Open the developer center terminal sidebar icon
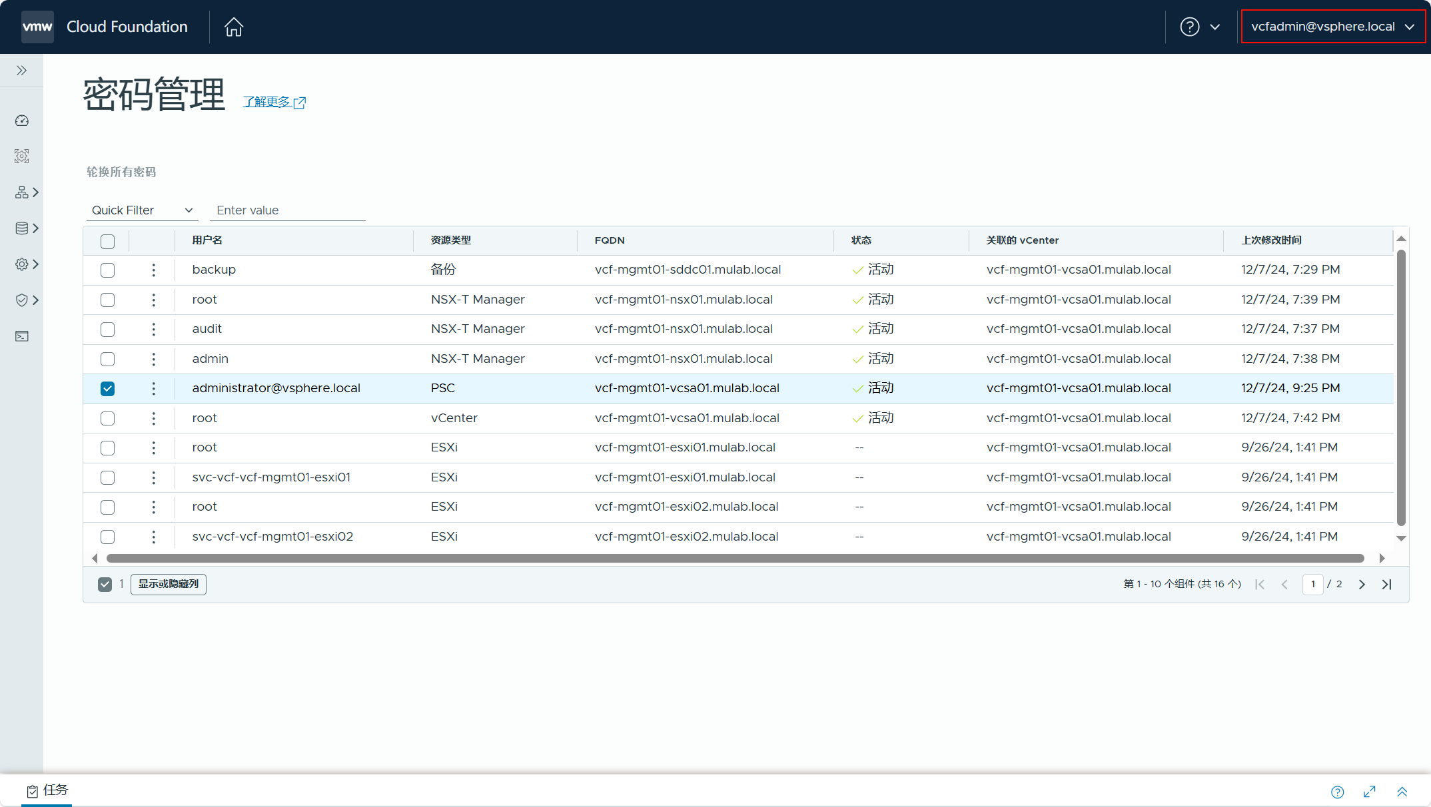Screen dimensions: 1431x807 pos(22,336)
